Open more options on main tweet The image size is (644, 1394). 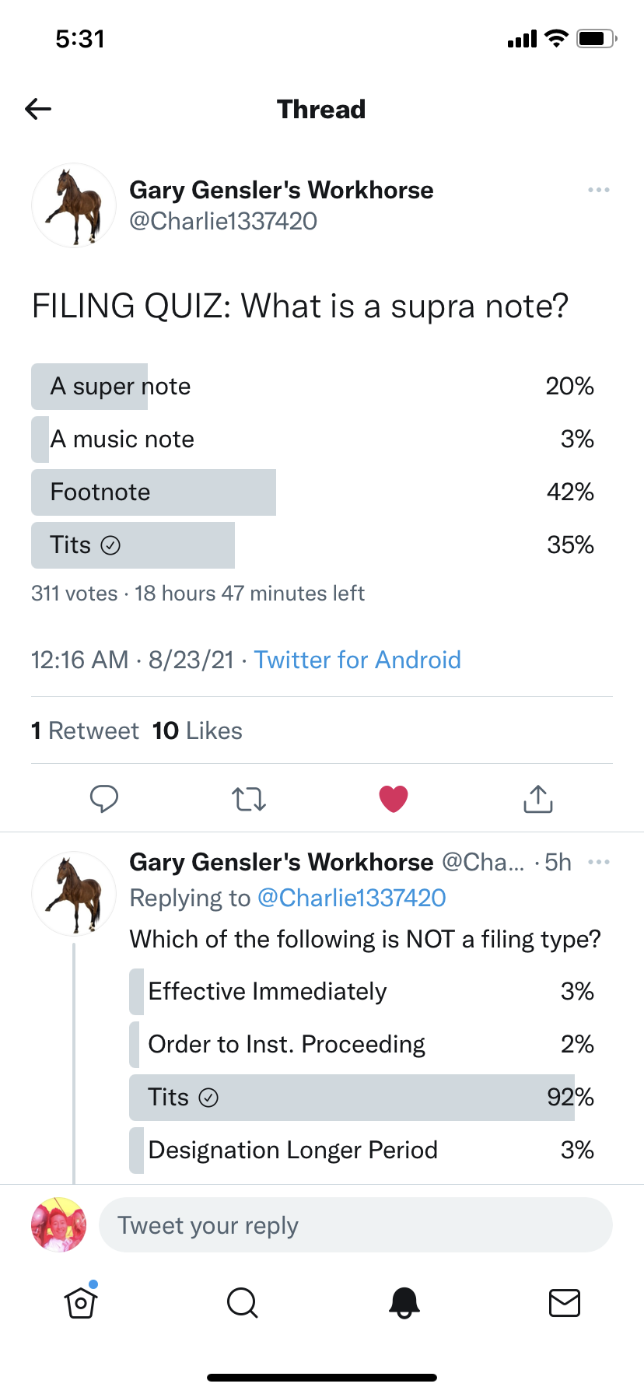click(x=599, y=190)
